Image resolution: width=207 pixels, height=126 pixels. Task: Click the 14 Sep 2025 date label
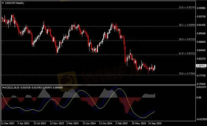(x=155, y=123)
